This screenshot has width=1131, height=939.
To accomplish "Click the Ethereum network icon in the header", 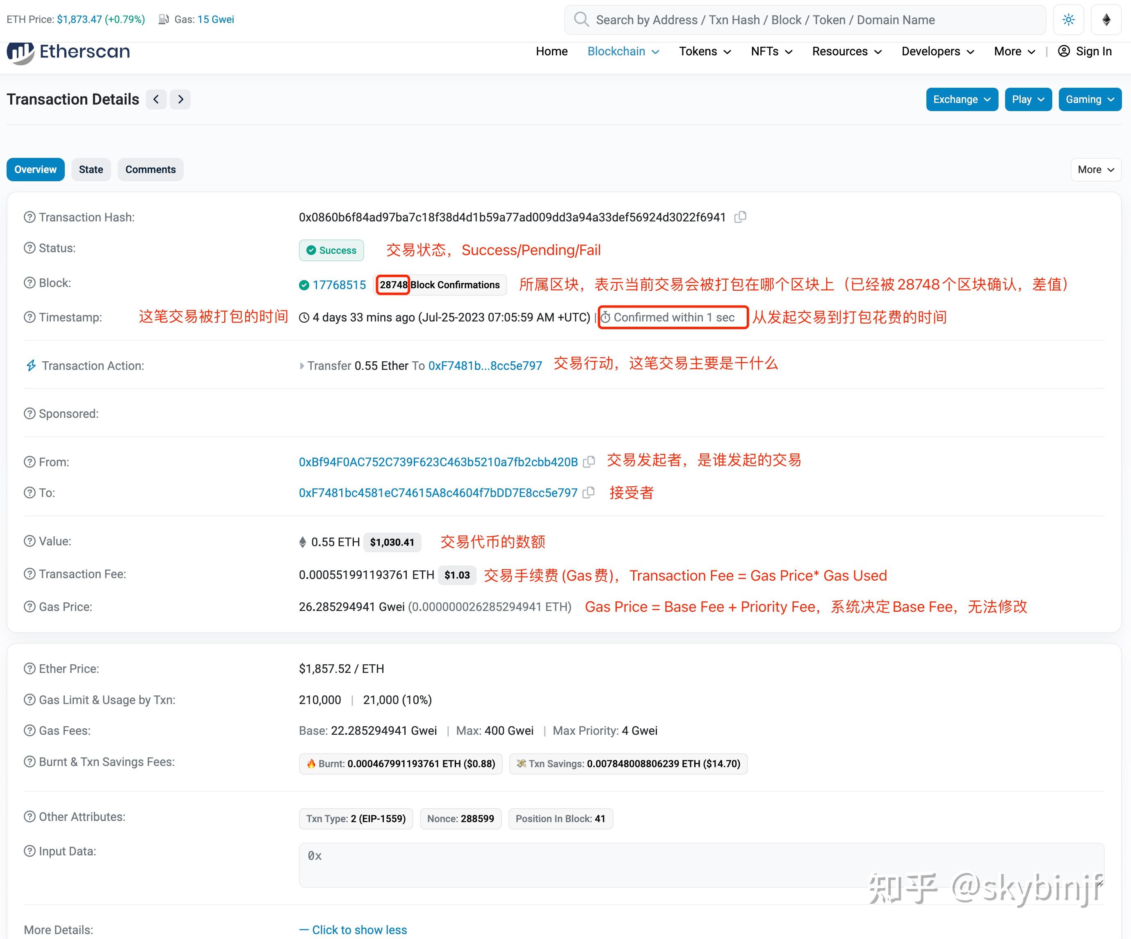I will (1106, 19).
